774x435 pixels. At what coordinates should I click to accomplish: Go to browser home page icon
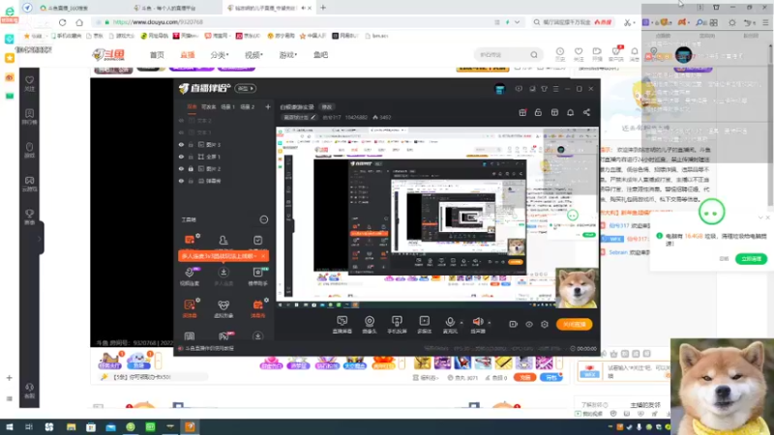79,22
